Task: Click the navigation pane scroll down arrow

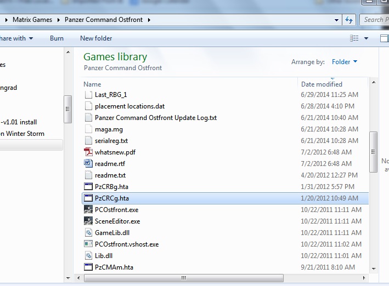Action: point(68,278)
